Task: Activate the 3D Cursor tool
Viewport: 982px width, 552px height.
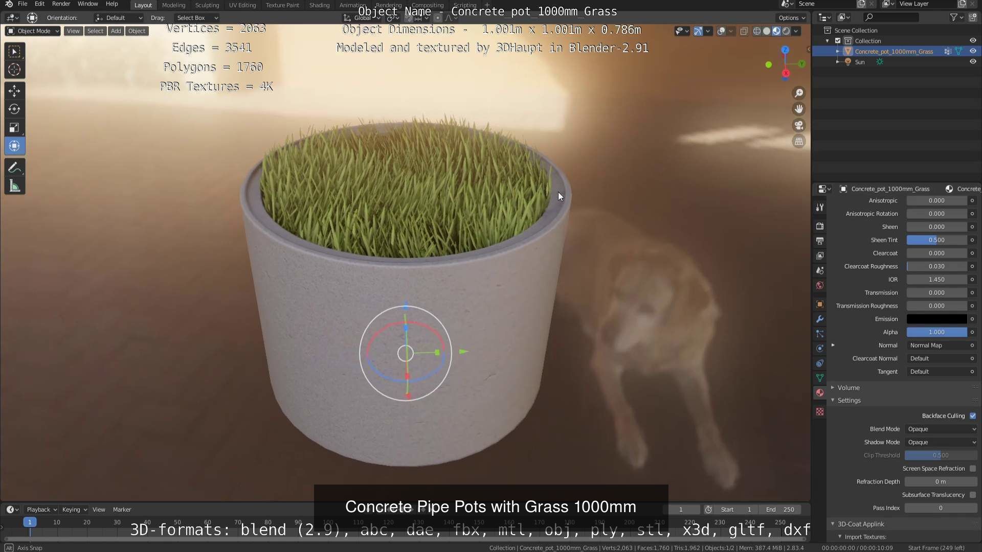Action: point(14,70)
